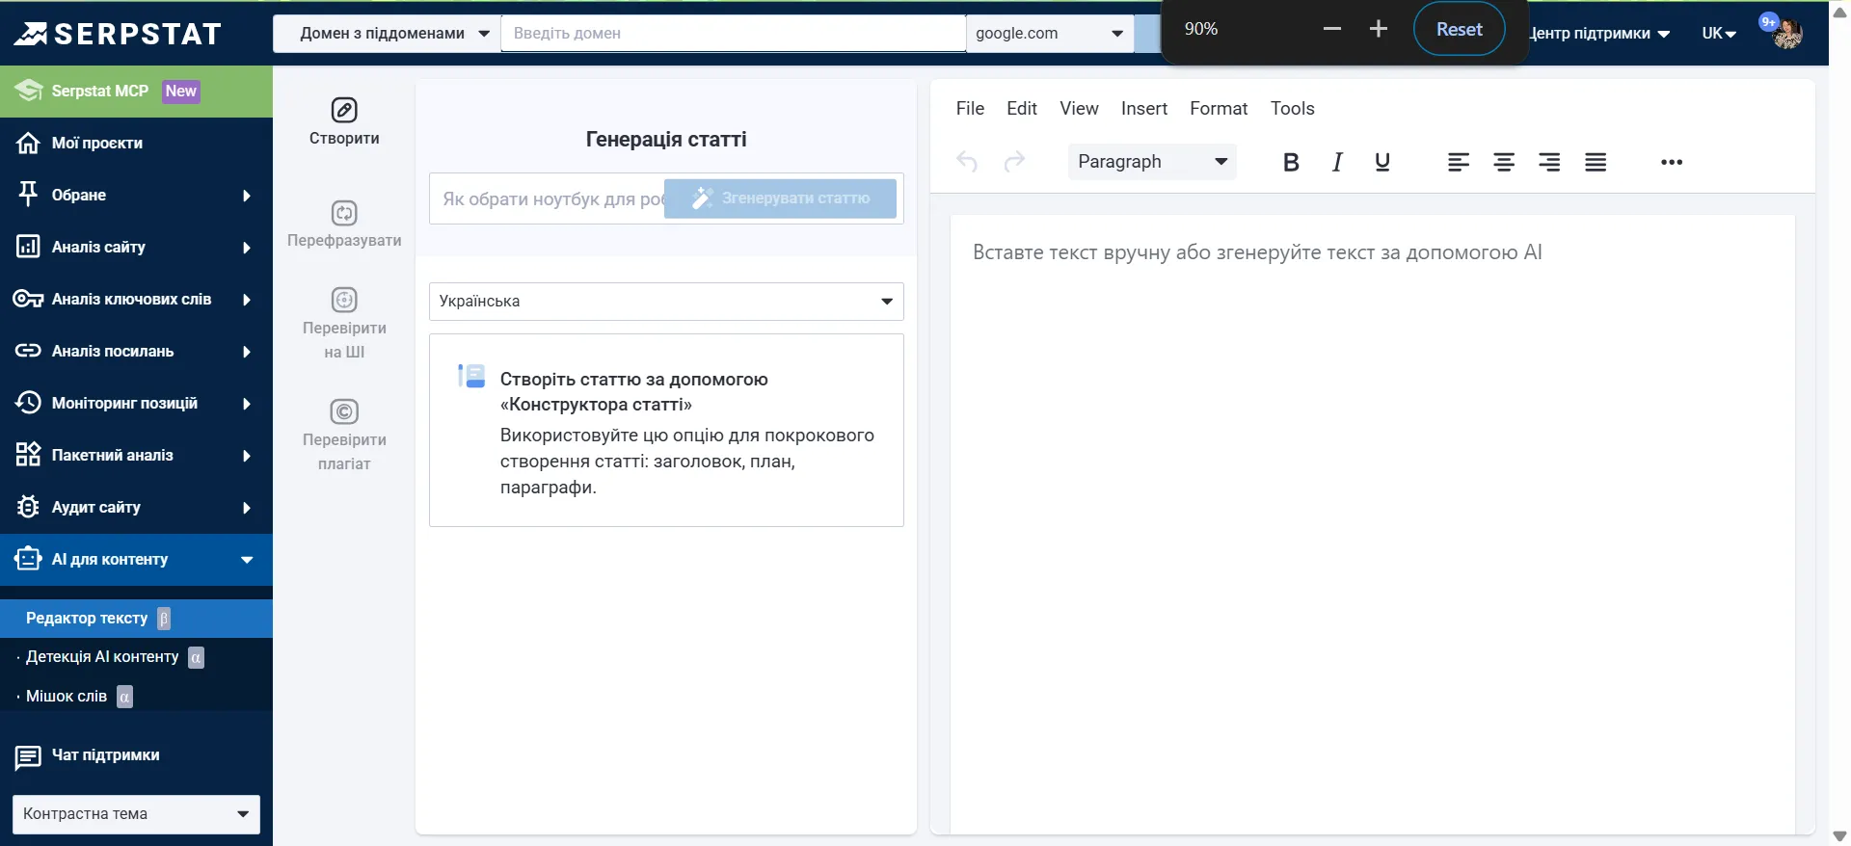
Task: Reset browser zoom level
Action: click(1460, 29)
